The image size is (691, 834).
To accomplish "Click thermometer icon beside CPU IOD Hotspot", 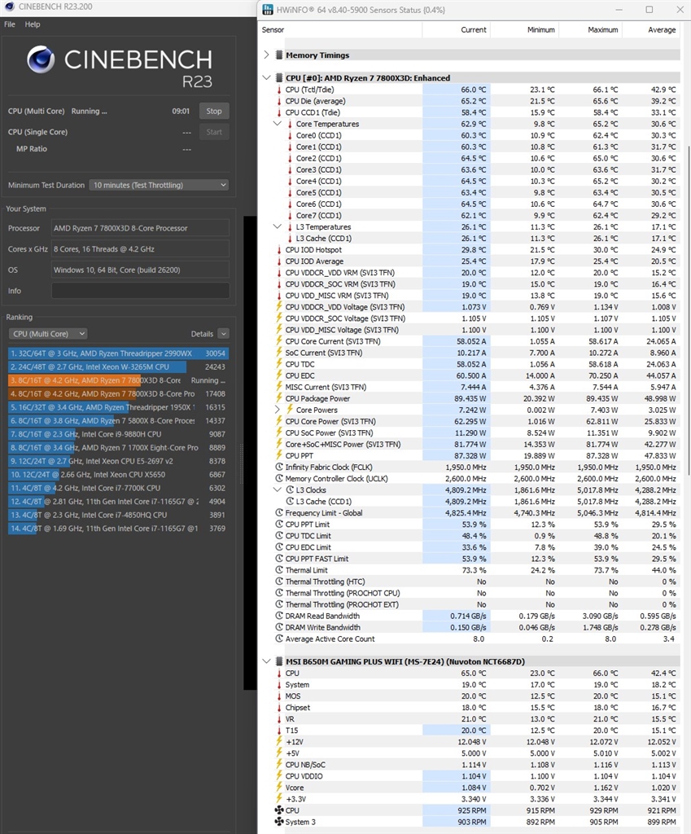I will click(x=279, y=249).
